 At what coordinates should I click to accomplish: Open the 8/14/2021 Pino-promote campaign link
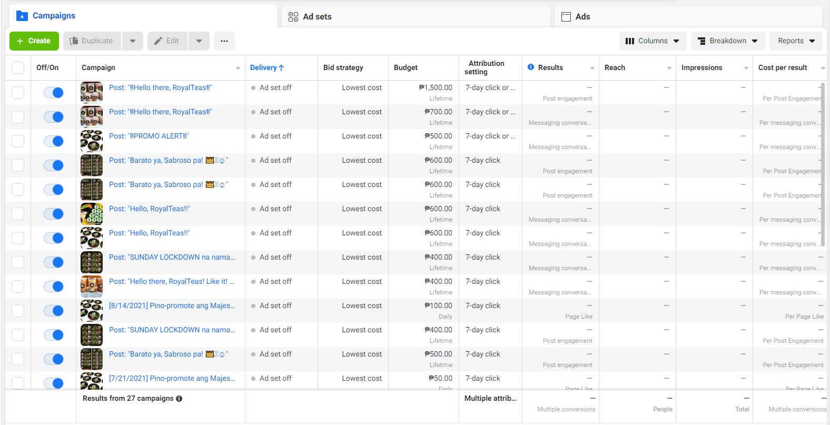tap(172, 305)
